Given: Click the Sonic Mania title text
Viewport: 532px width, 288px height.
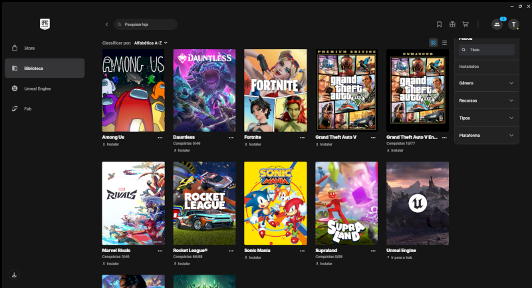Looking at the screenshot, I should pos(257,250).
